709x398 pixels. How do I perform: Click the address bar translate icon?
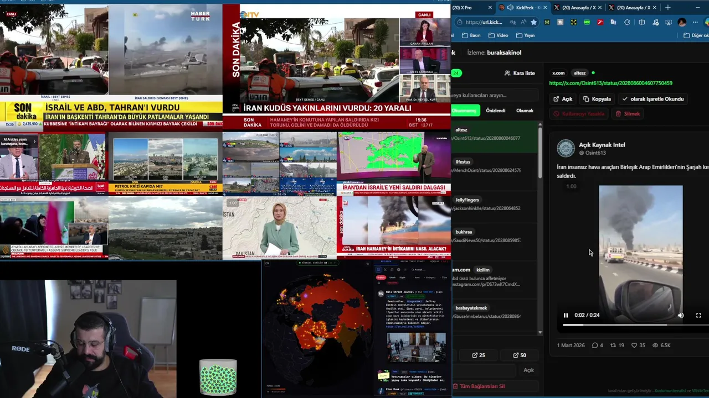pos(513,22)
